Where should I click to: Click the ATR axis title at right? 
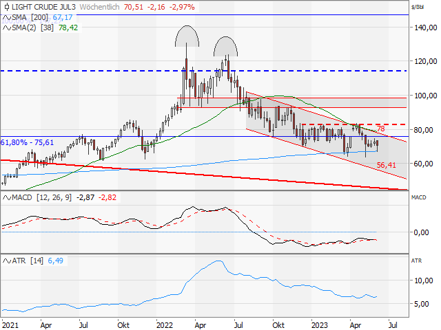(416, 261)
